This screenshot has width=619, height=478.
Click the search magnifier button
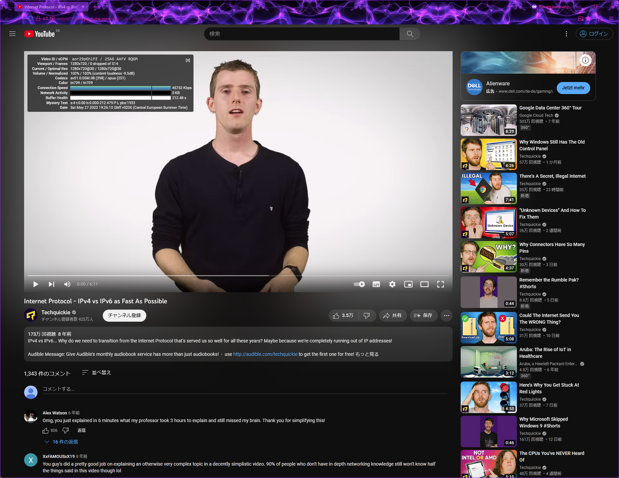[410, 34]
